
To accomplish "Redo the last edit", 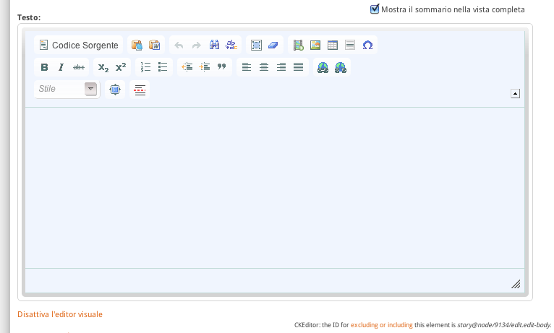I will 197,46.
